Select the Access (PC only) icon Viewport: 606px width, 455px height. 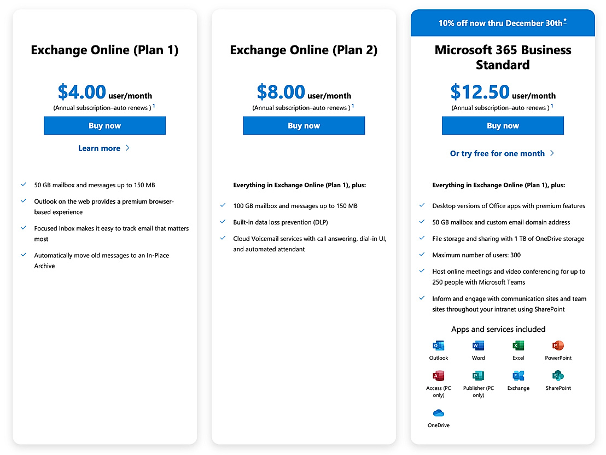click(x=438, y=376)
